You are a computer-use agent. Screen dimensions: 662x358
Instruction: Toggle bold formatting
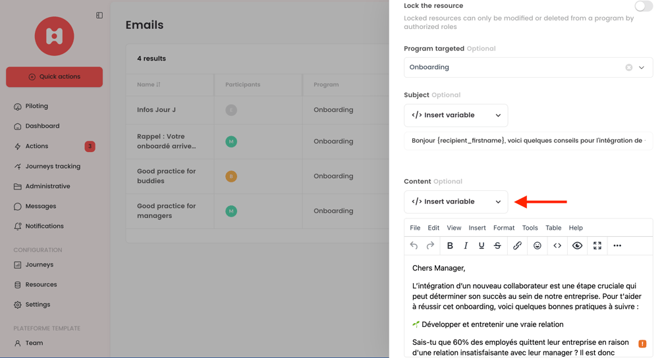coord(450,245)
